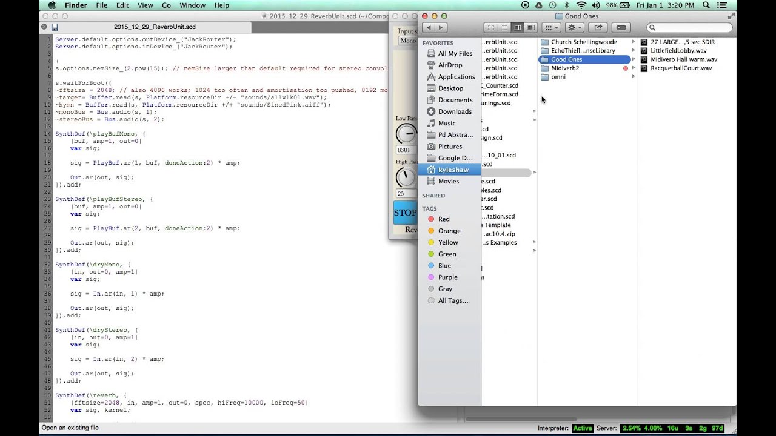
Task: Switch Finder to list view
Action: click(504, 27)
